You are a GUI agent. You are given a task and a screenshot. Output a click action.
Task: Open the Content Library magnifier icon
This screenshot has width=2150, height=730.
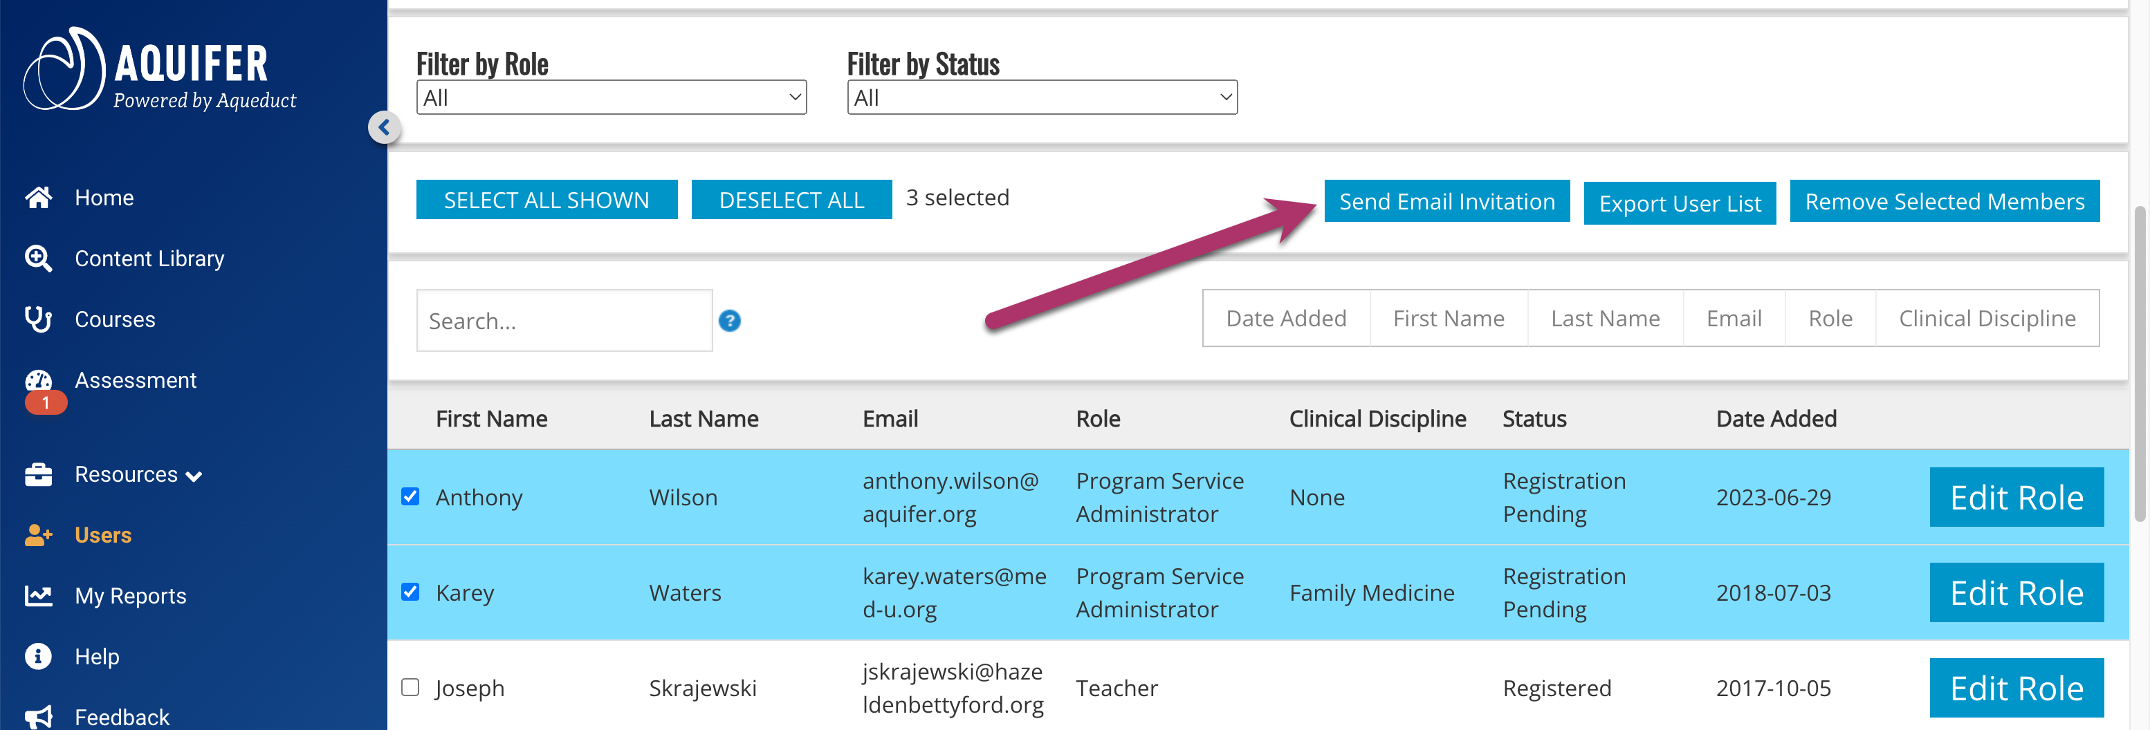pyautogui.click(x=39, y=258)
